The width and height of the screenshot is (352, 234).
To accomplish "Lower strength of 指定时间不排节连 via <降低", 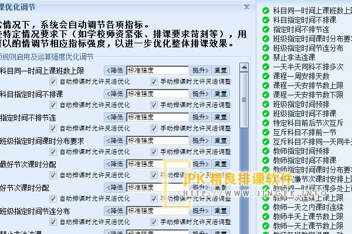I will [x=115, y=117].
